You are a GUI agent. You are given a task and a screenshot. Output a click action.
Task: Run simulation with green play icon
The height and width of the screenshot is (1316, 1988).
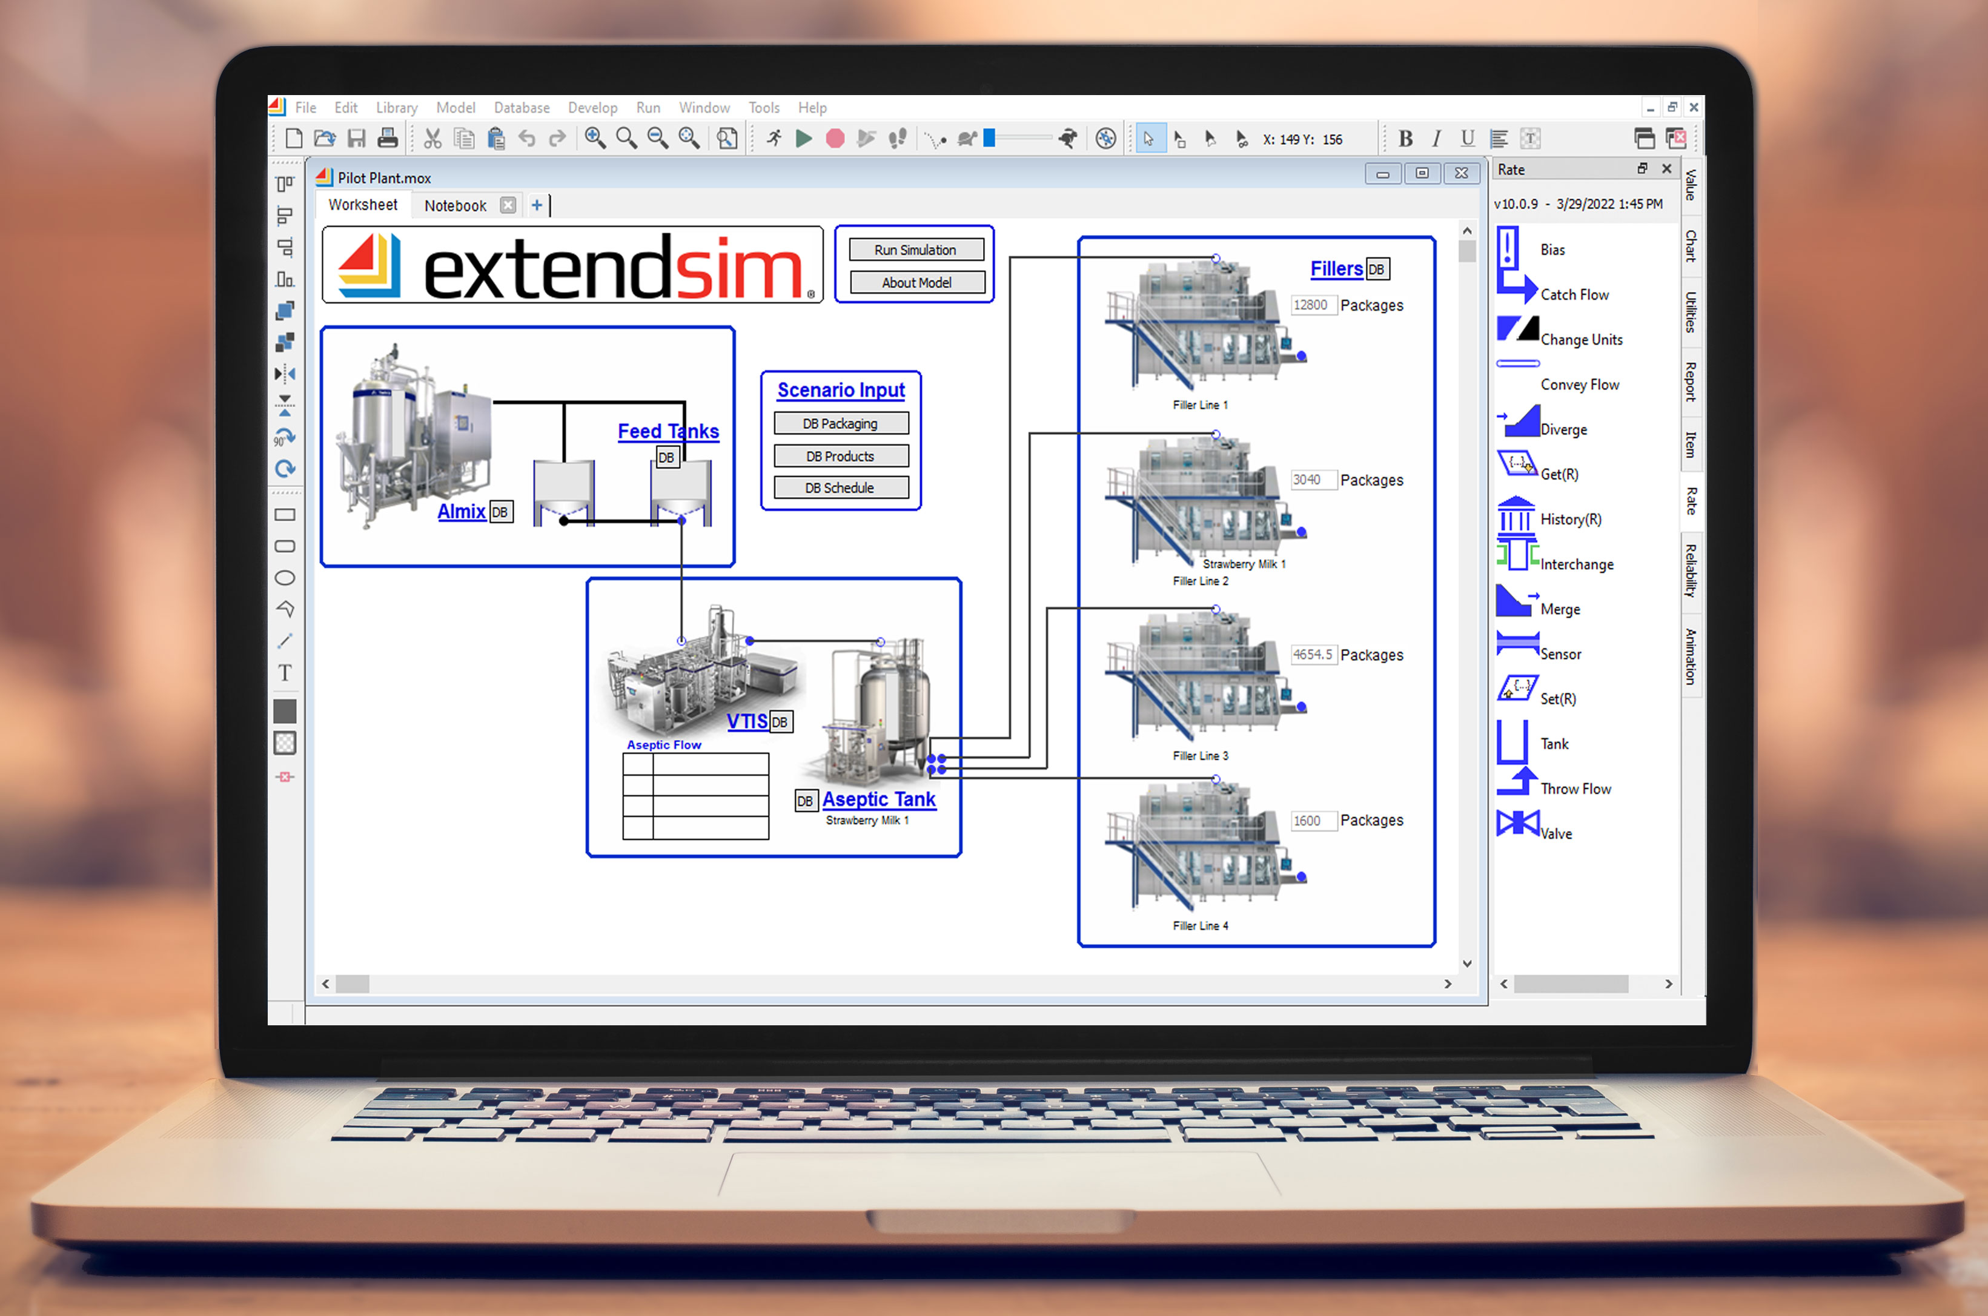[803, 139]
